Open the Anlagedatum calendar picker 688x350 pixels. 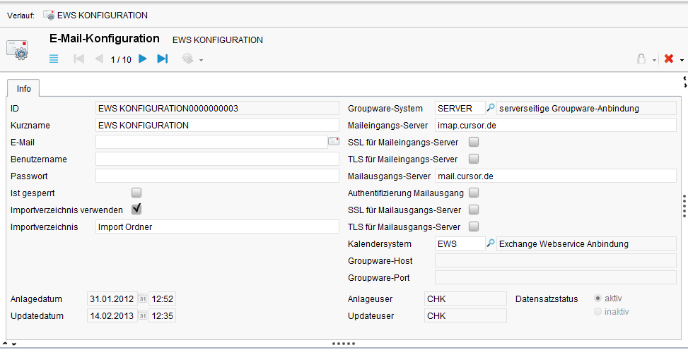pos(141,299)
